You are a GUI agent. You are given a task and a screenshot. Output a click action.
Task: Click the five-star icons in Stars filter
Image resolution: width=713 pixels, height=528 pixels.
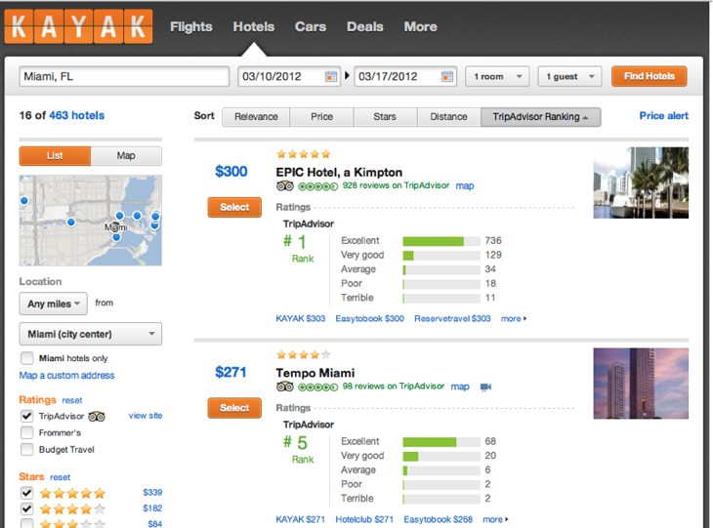72,493
